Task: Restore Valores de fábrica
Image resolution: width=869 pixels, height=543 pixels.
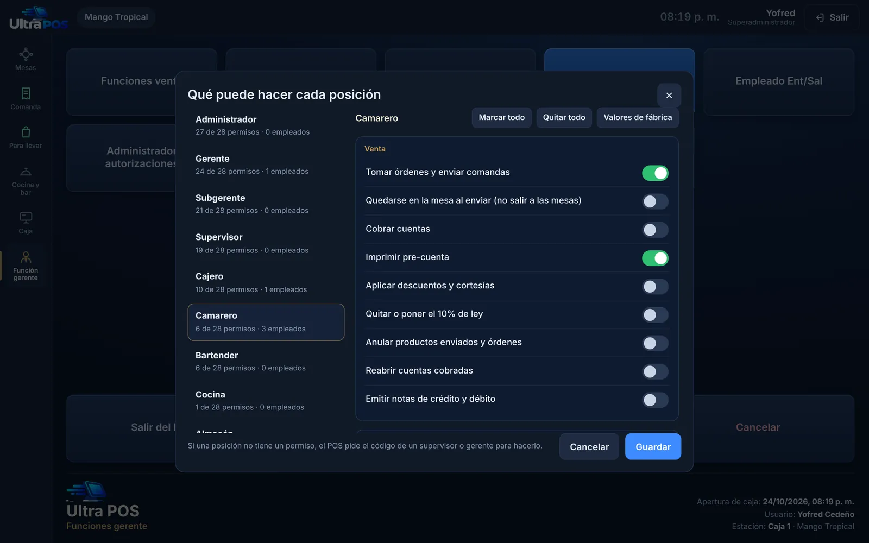Action: [638, 118]
